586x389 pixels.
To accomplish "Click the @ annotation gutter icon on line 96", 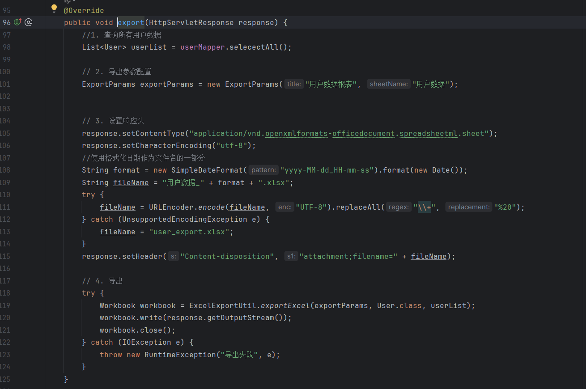I will click(28, 22).
